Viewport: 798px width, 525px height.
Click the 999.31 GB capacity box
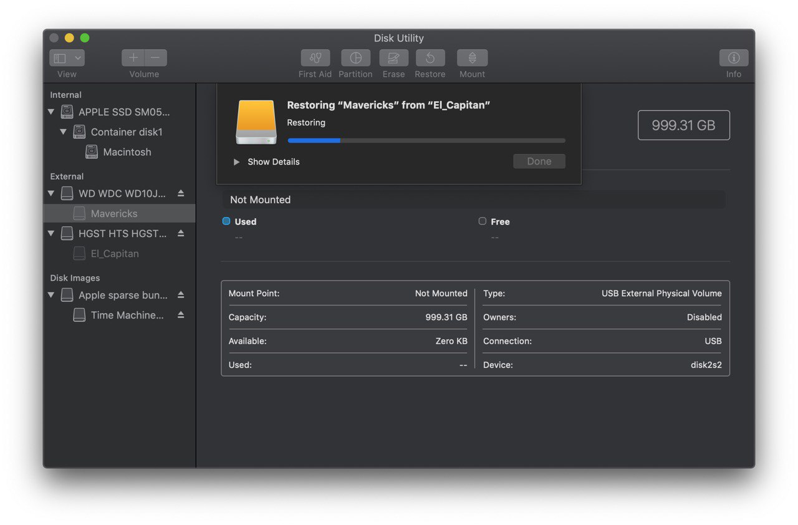tap(683, 125)
